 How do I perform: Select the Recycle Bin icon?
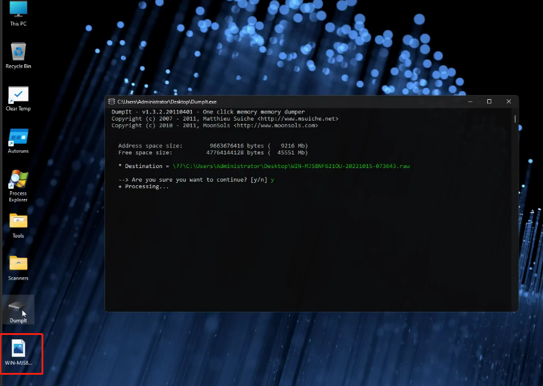(x=18, y=55)
